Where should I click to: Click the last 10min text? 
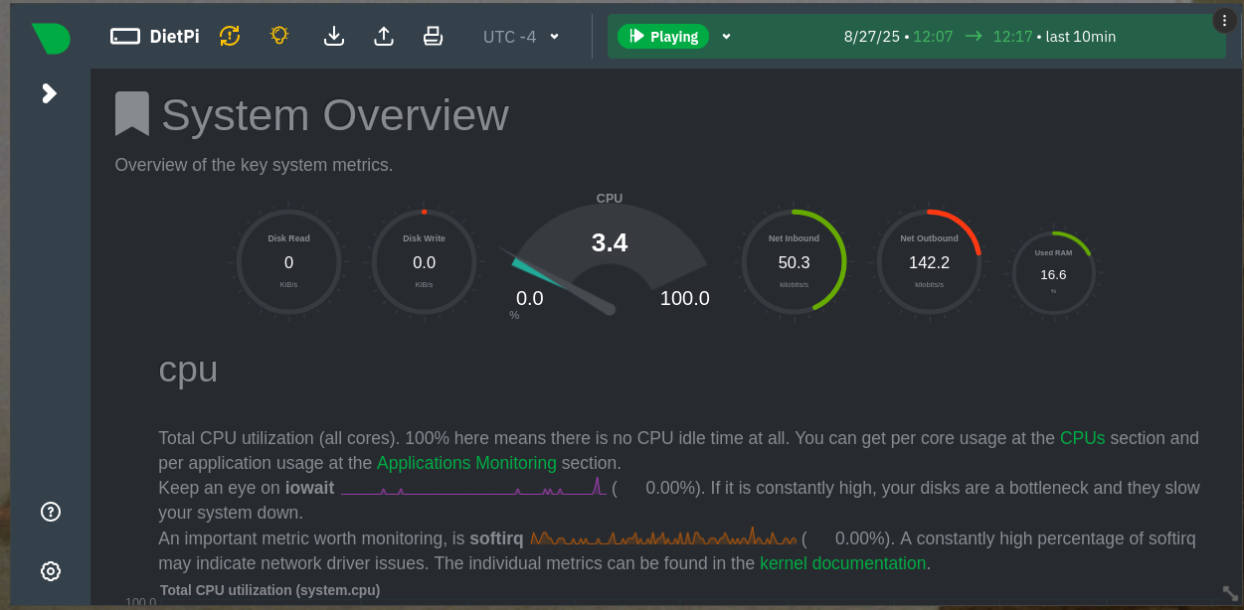coord(1081,37)
